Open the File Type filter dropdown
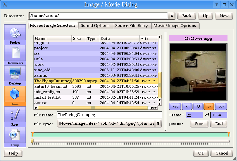 click(x=158, y=124)
